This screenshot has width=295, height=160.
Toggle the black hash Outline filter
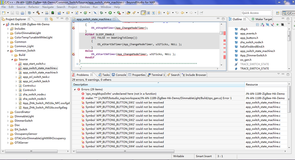click(282, 25)
